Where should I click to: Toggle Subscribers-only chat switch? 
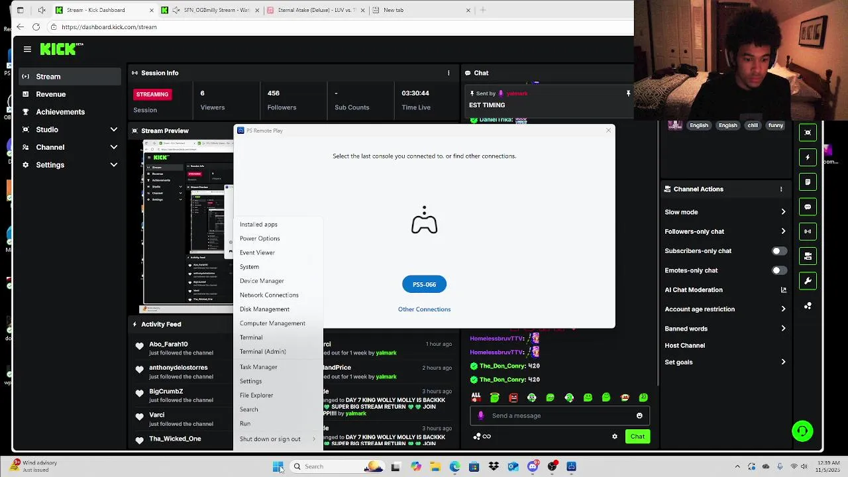point(779,251)
